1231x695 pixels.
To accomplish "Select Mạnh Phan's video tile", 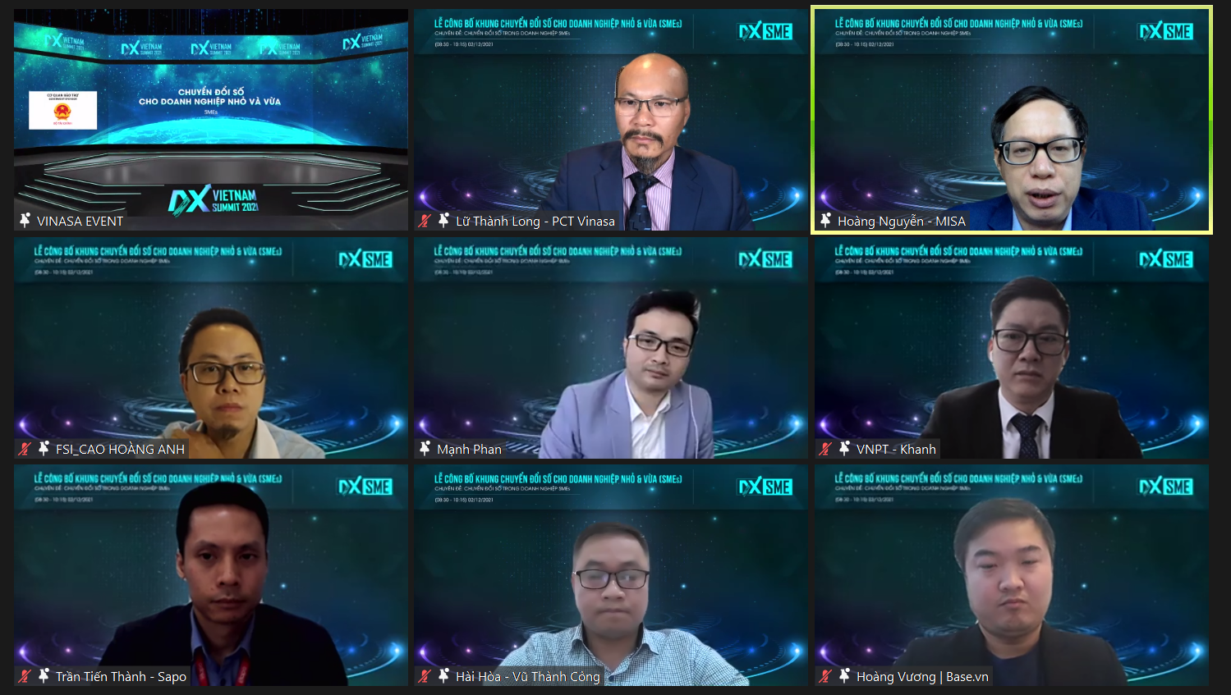I will 611,348.
